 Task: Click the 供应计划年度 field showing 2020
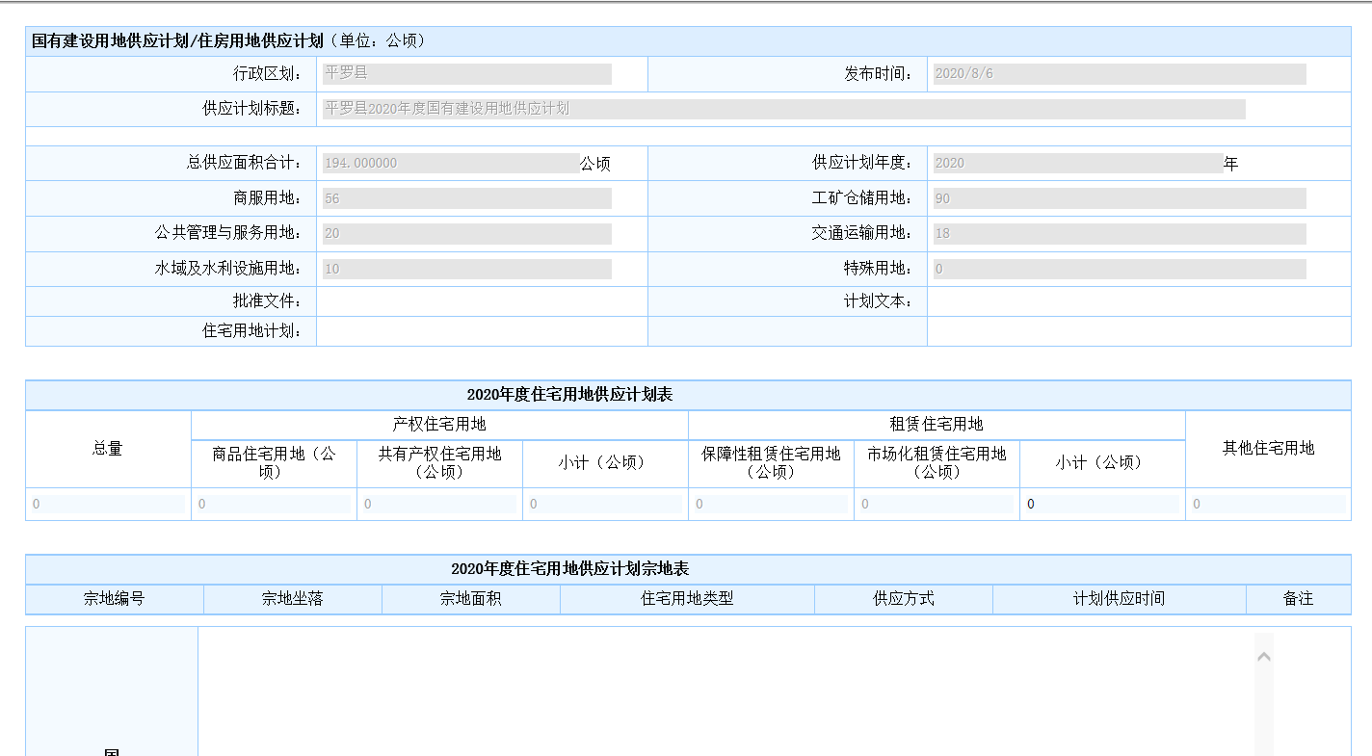tap(1076, 164)
